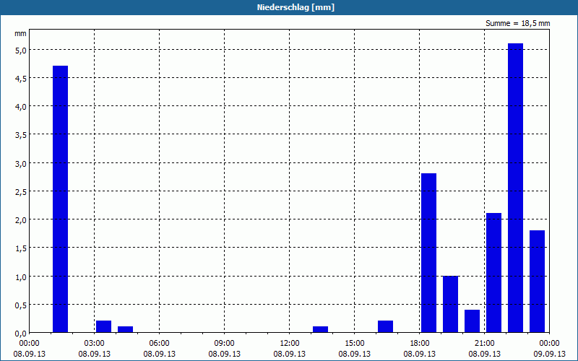The width and height of the screenshot is (578, 361).
Task: Click the y-axis label '3,5'
Action: [21, 135]
